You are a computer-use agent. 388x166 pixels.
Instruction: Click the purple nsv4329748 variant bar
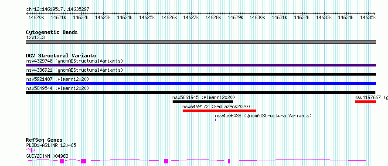coord(201,65)
